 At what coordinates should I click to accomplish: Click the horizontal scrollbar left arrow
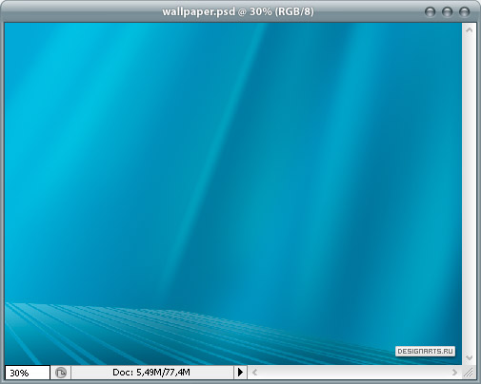[254, 373]
